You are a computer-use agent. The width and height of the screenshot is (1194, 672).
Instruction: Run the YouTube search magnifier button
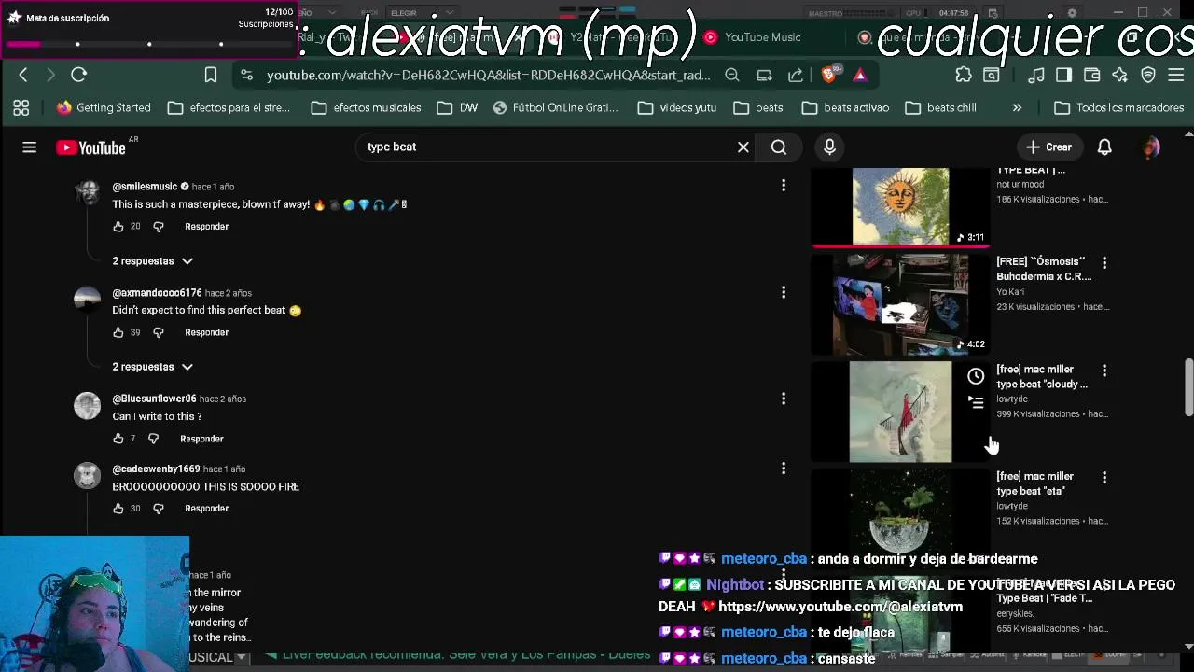779,147
